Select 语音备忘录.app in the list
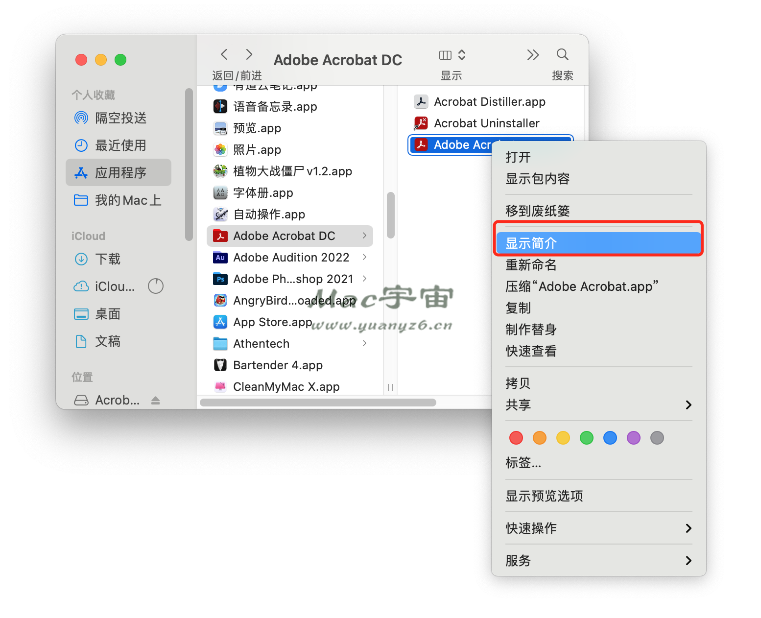761x618 pixels. (290, 107)
